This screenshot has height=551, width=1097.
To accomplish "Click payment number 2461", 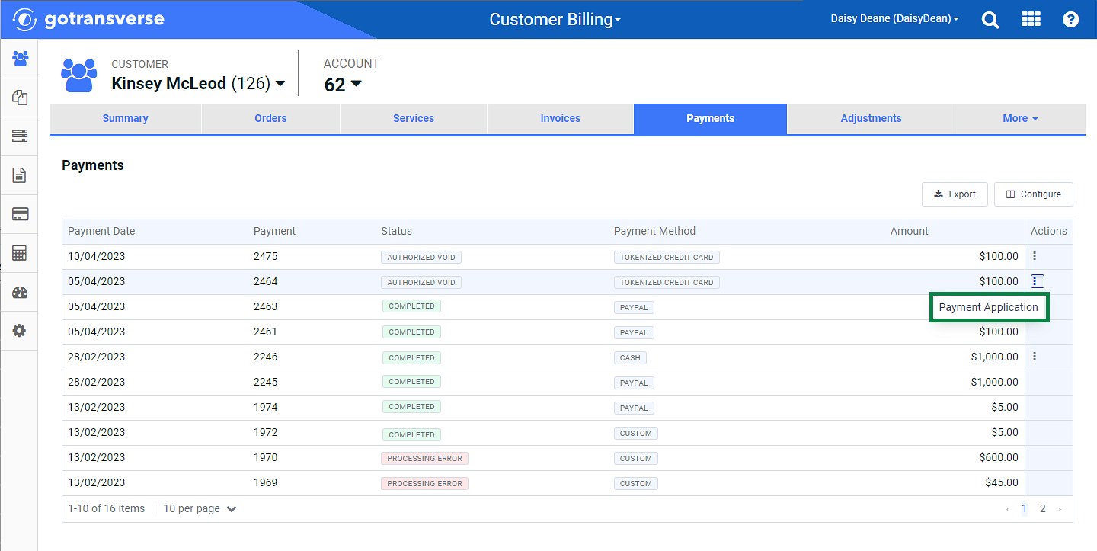I will tap(266, 332).
